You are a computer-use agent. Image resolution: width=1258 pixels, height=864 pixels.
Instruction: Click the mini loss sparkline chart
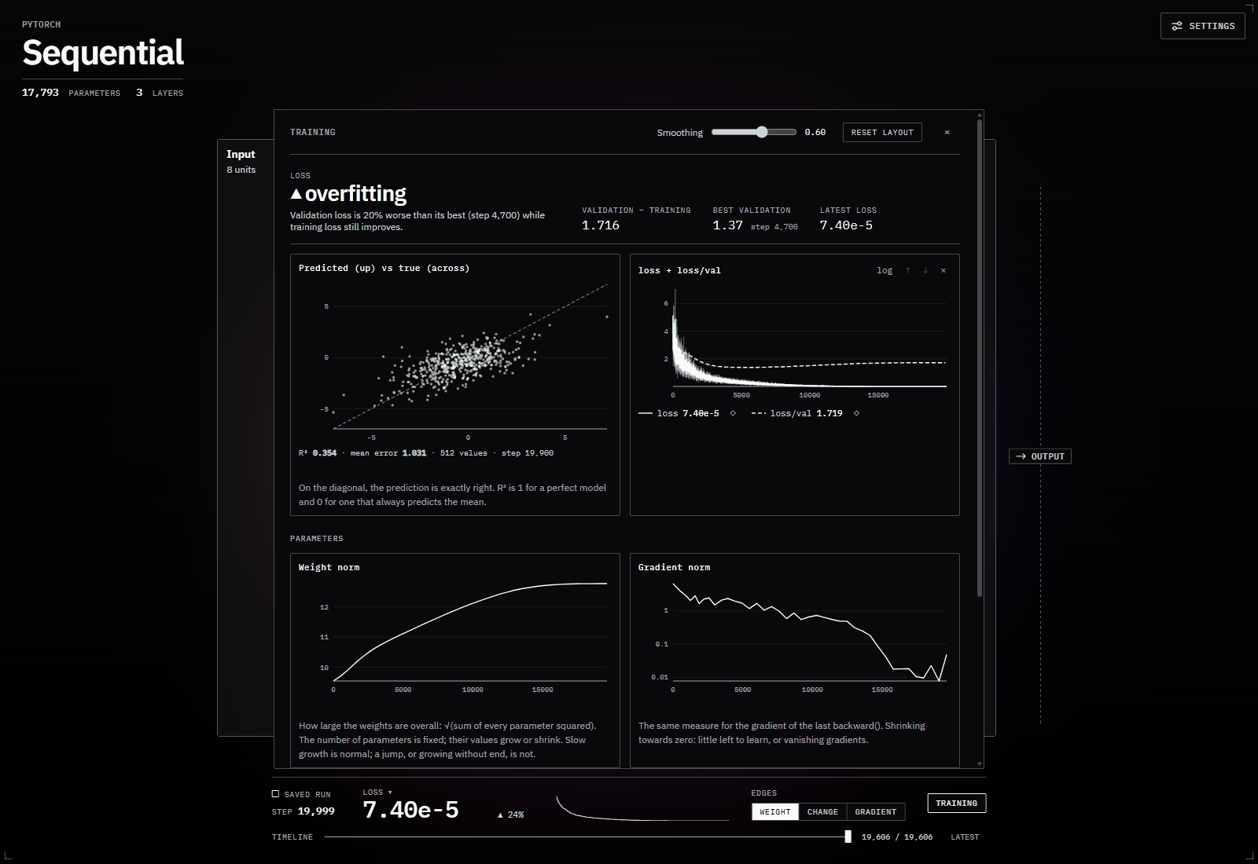click(x=642, y=808)
